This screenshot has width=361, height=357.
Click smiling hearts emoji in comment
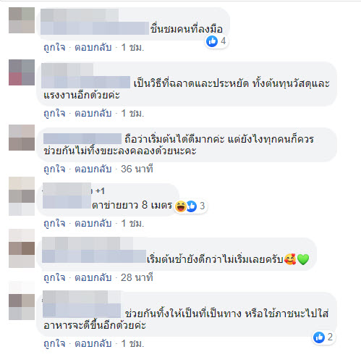pyautogui.click(x=290, y=259)
